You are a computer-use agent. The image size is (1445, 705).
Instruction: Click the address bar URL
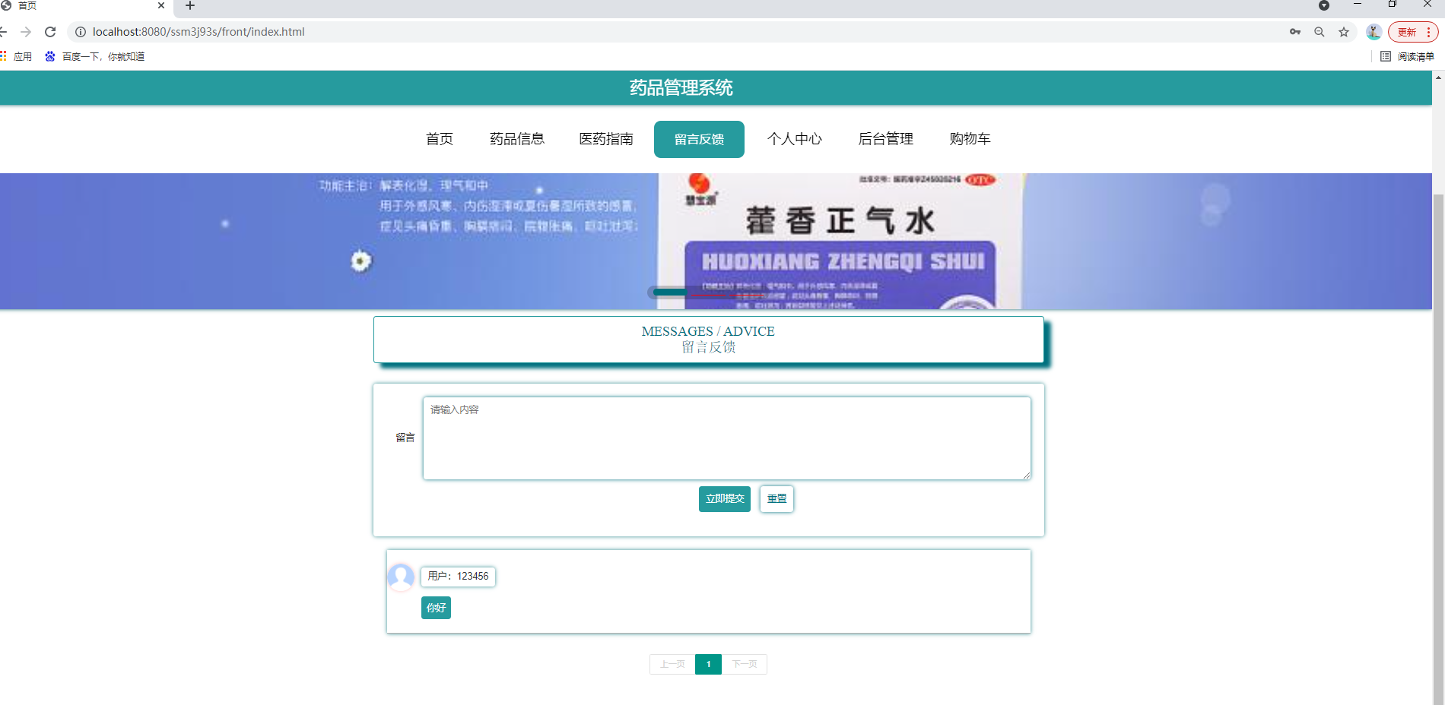[198, 32]
